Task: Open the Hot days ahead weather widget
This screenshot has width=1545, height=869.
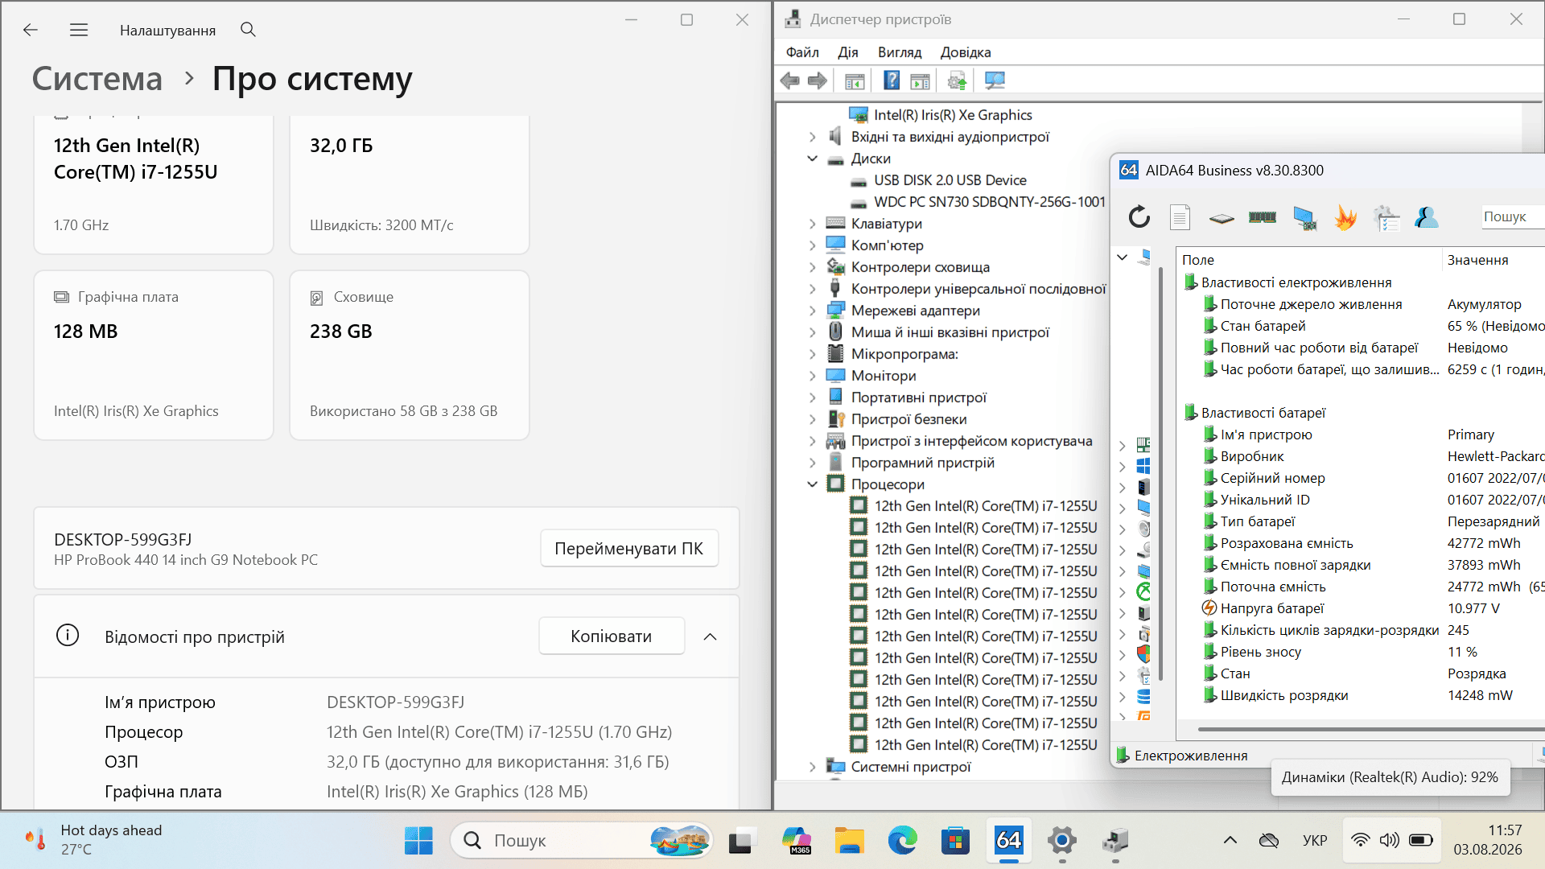Action: tap(93, 840)
